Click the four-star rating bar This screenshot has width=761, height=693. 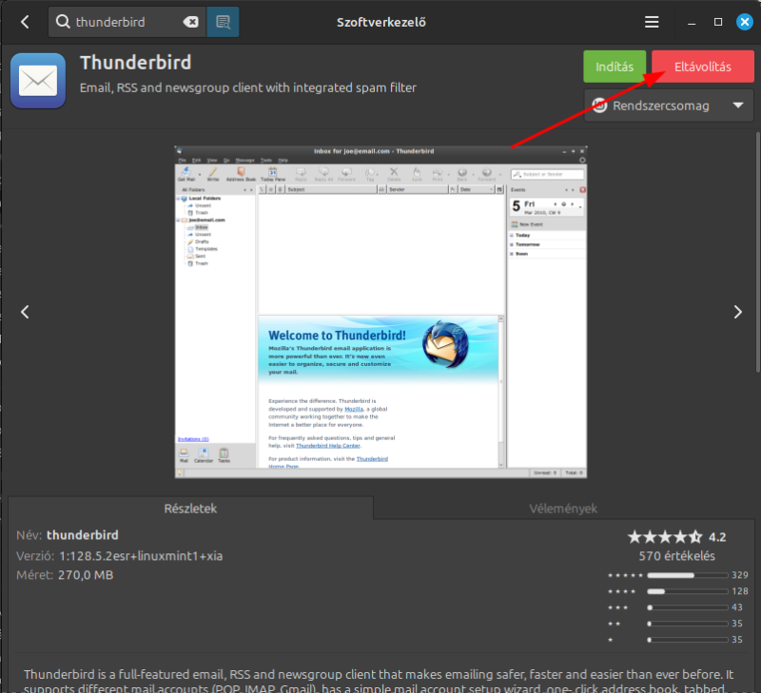point(688,591)
